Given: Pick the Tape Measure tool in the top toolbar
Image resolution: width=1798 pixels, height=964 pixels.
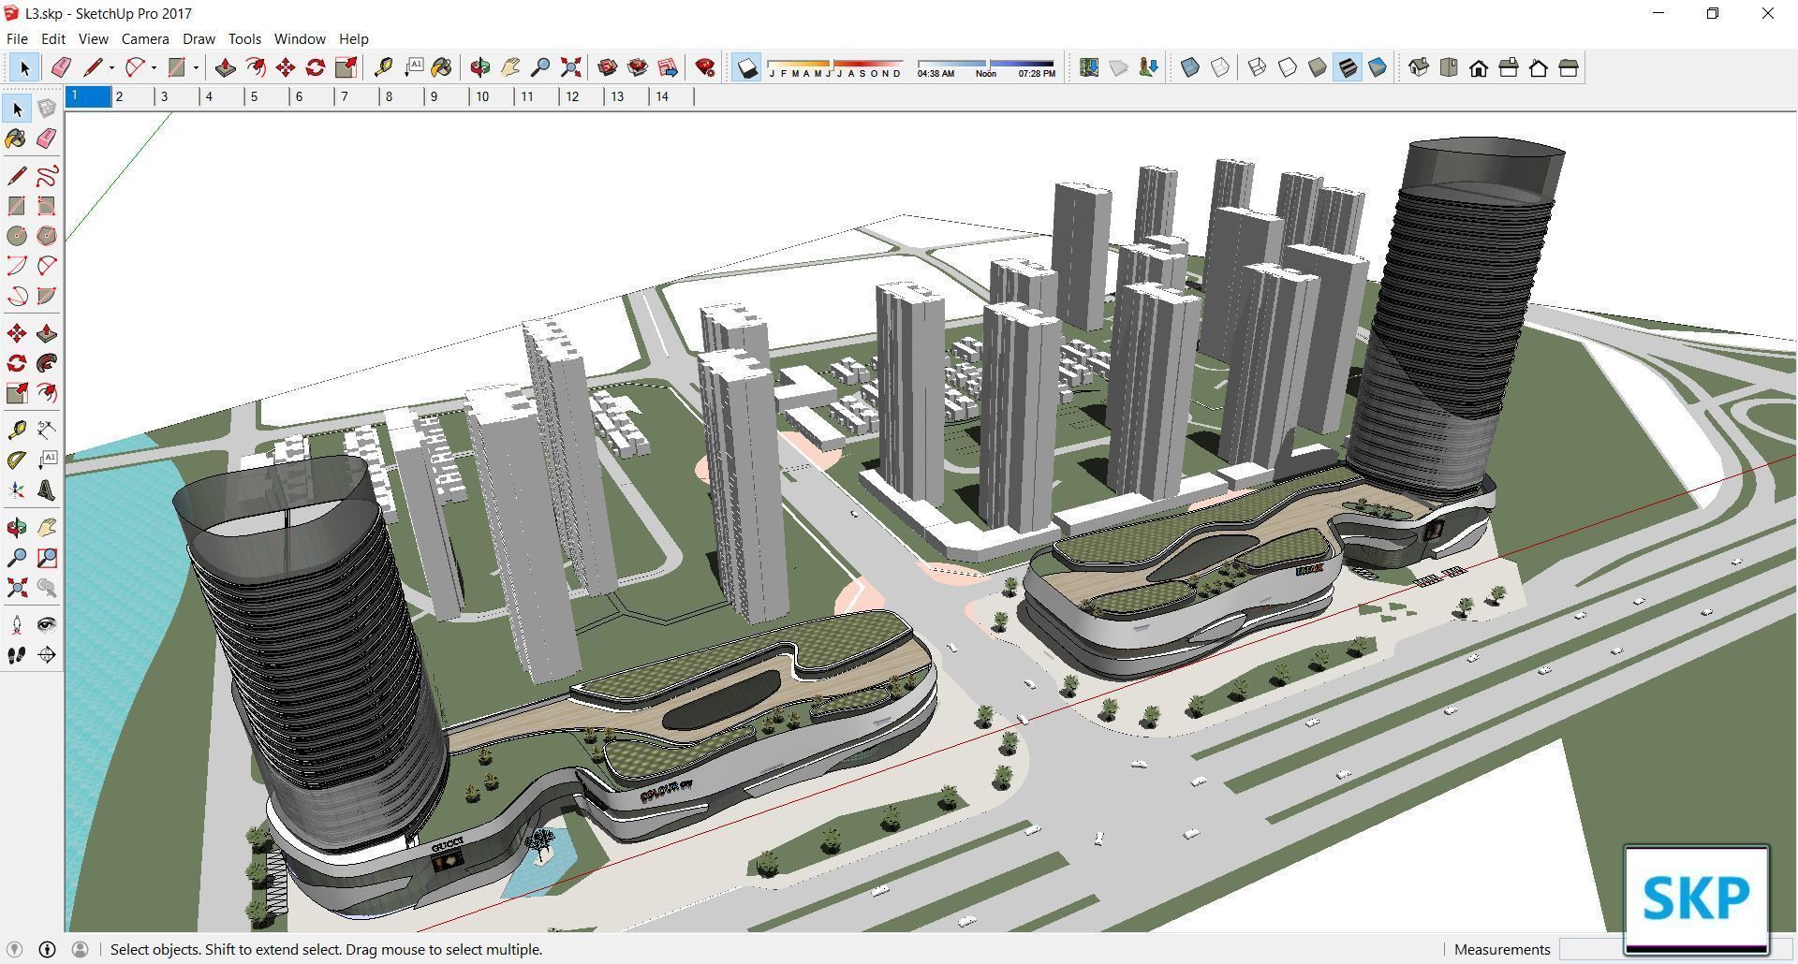Looking at the screenshot, I should 383,67.
